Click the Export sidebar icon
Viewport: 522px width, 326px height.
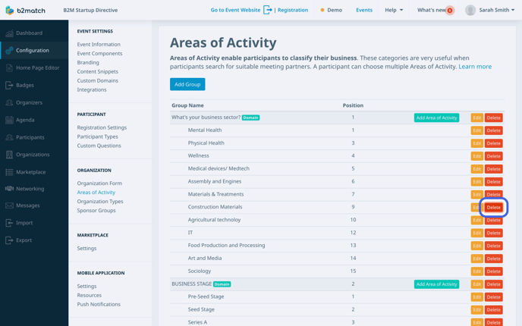pos(9,240)
